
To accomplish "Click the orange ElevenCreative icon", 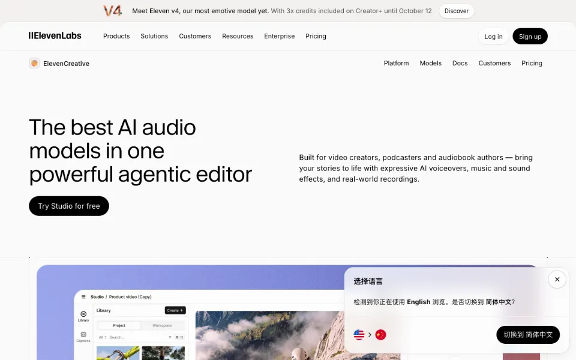I will (34, 63).
